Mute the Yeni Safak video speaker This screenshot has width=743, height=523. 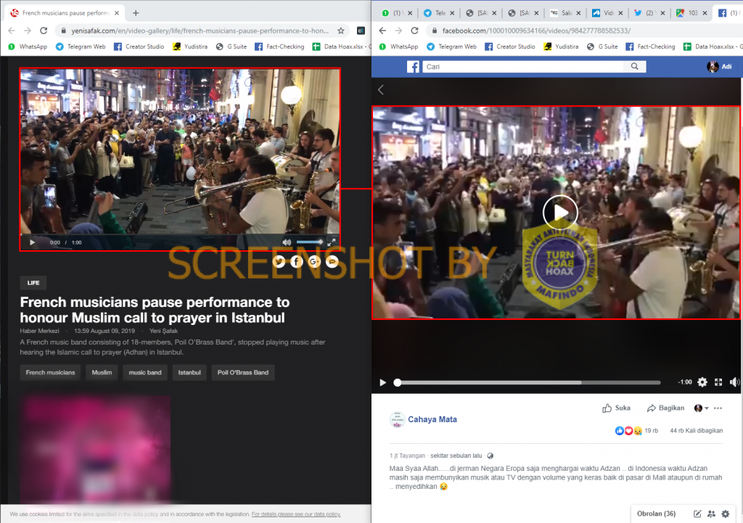pos(287,242)
